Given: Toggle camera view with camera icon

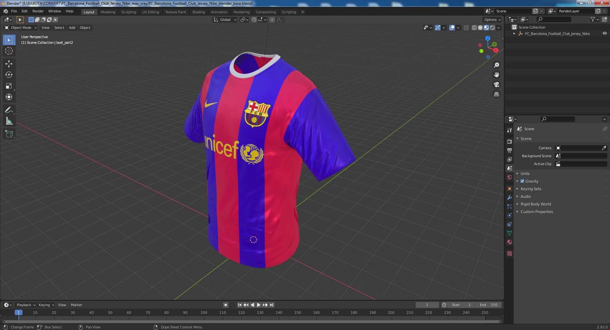Looking at the screenshot, I should coord(497,84).
